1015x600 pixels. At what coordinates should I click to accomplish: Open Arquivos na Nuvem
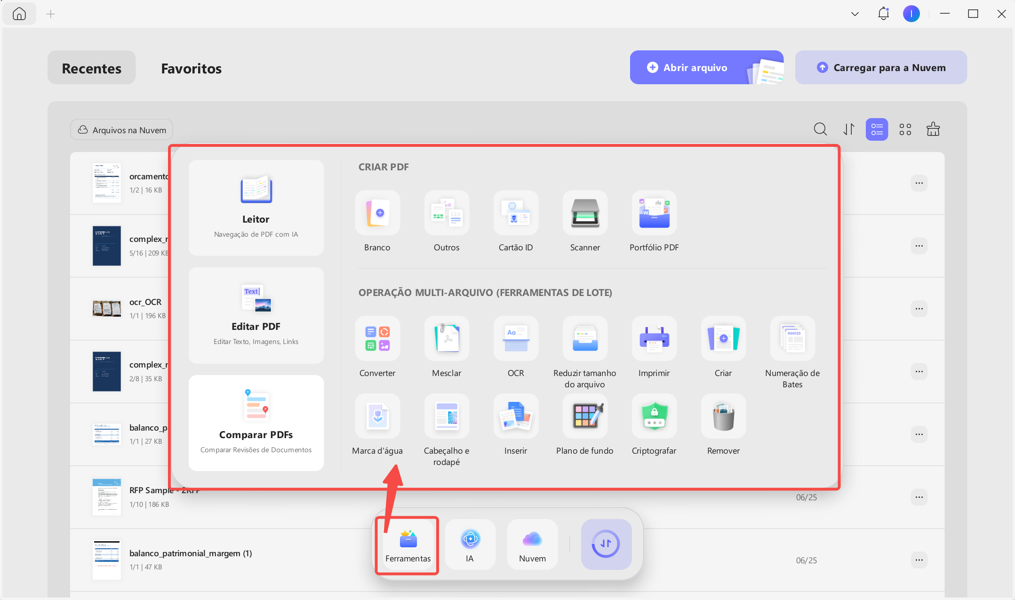click(x=122, y=129)
